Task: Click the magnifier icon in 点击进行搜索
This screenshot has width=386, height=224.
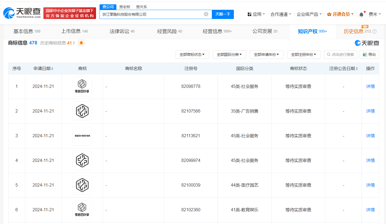Action: click(328, 55)
